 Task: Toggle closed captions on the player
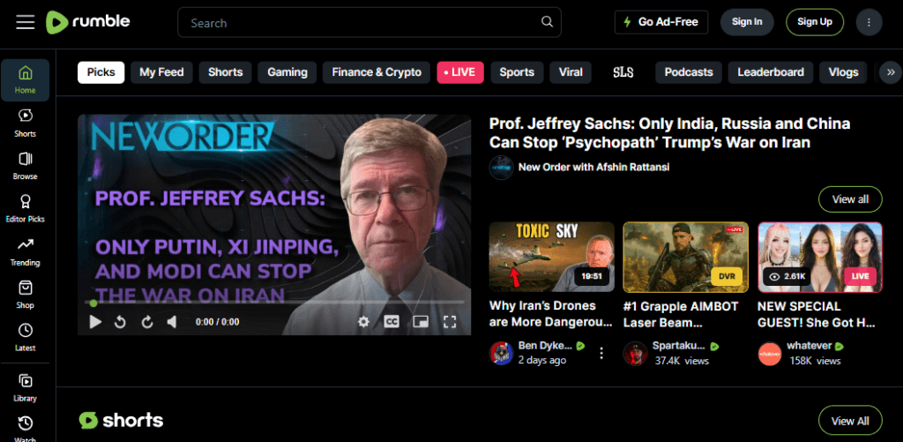392,321
